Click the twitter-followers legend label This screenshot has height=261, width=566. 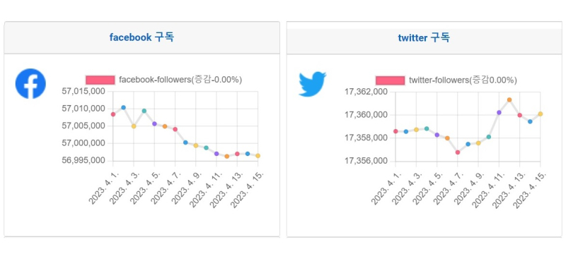(463, 80)
